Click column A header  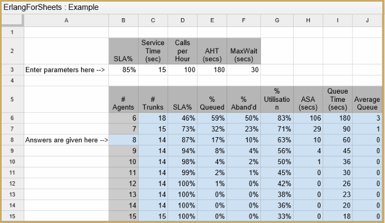coord(66,20)
